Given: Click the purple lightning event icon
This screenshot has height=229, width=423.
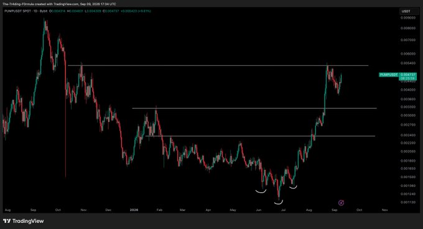Looking at the screenshot, I should click(x=341, y=203).
